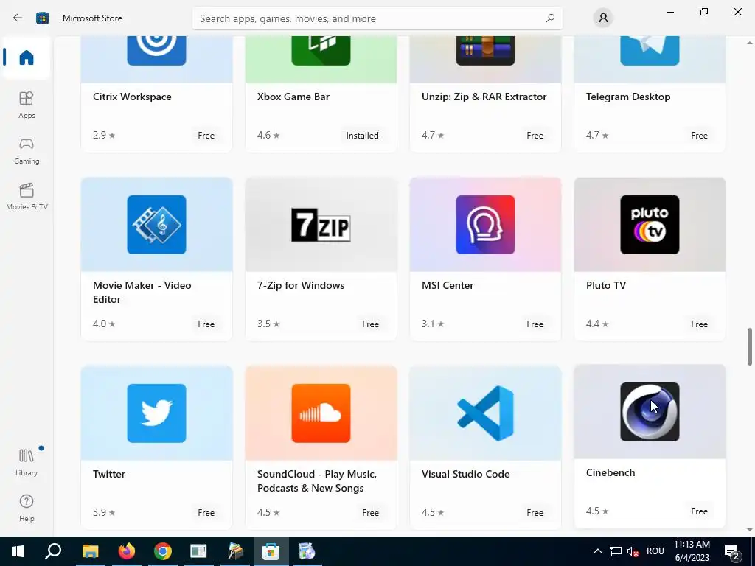Open Movies & TV section
The width and height of the screenshot is (755, 566).
pyautogui.click(x=27, y=196)
